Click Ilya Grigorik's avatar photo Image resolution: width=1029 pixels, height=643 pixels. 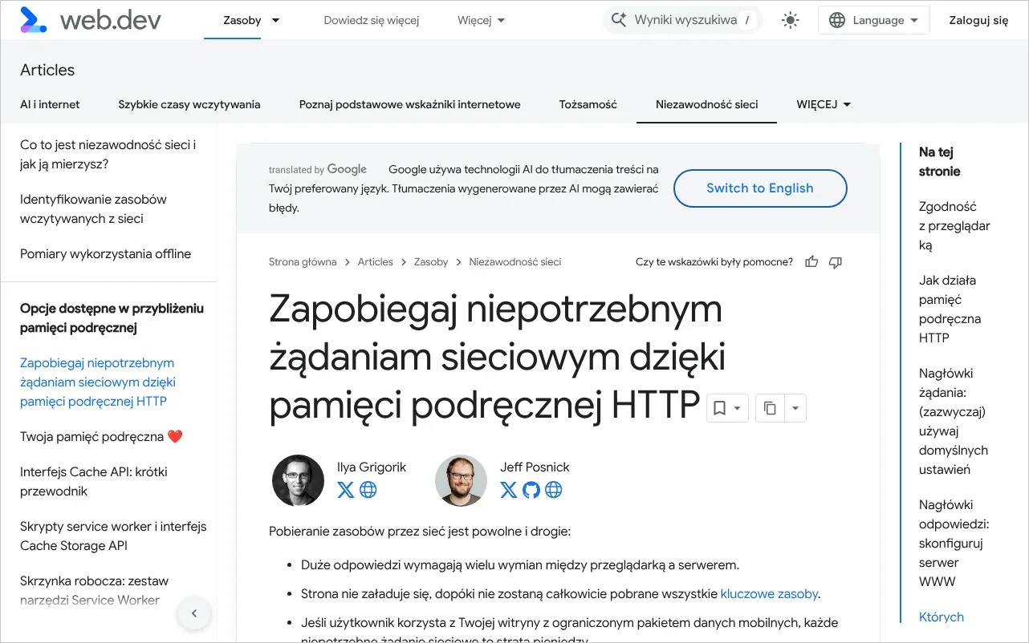298,480
